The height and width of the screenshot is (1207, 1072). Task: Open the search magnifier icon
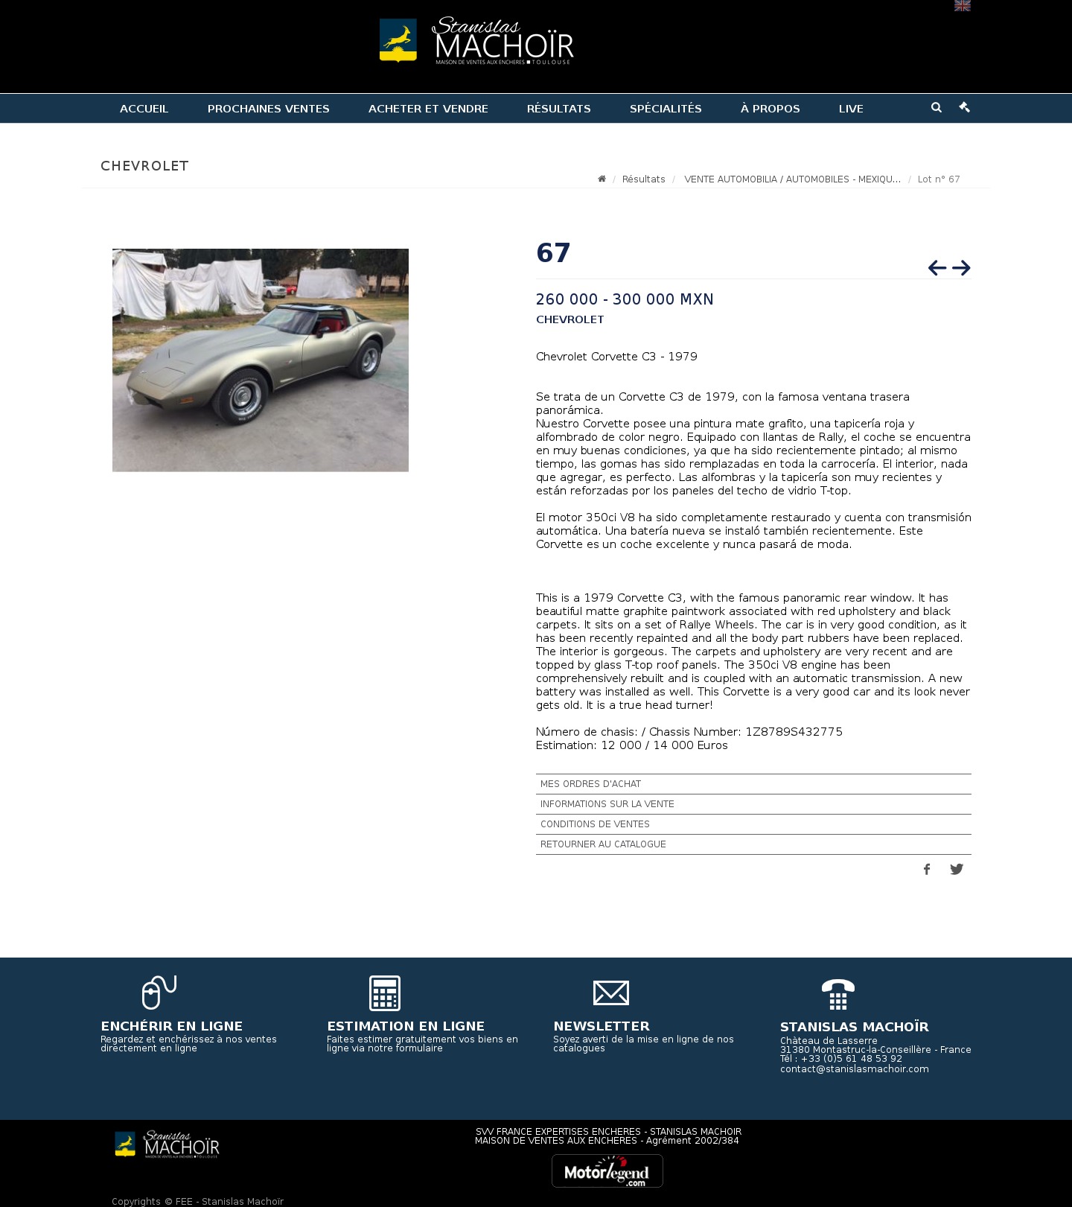[937, 107]
